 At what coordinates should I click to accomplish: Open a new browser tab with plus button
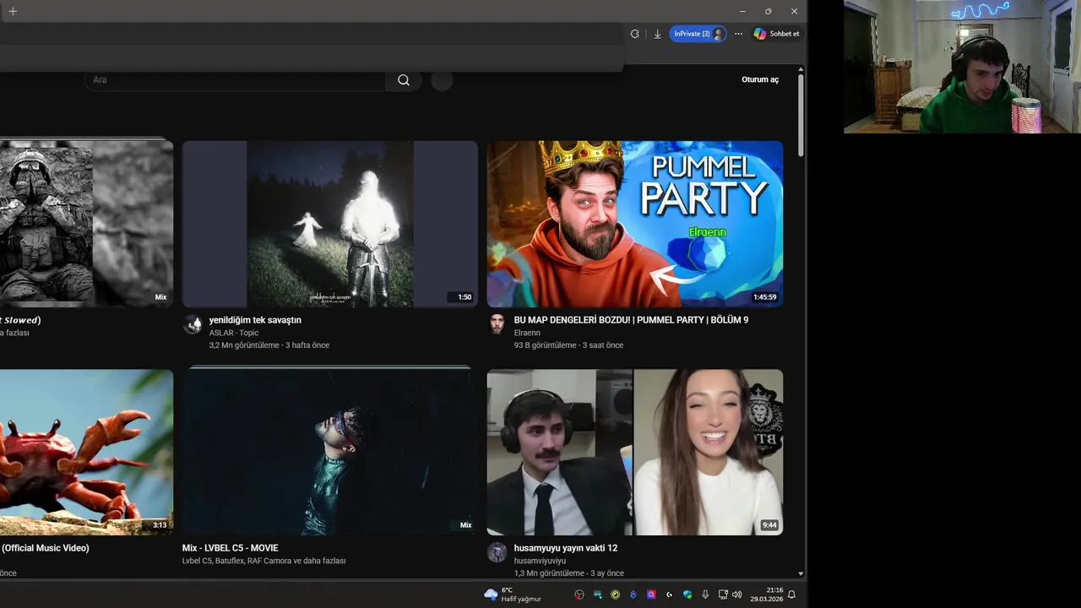tap(12, 11)
